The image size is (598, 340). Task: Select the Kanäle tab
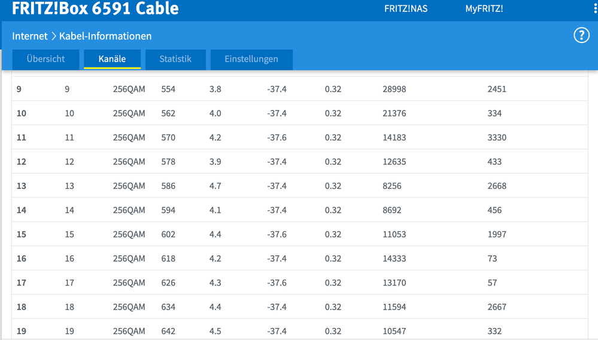click(x=112, y=59)
